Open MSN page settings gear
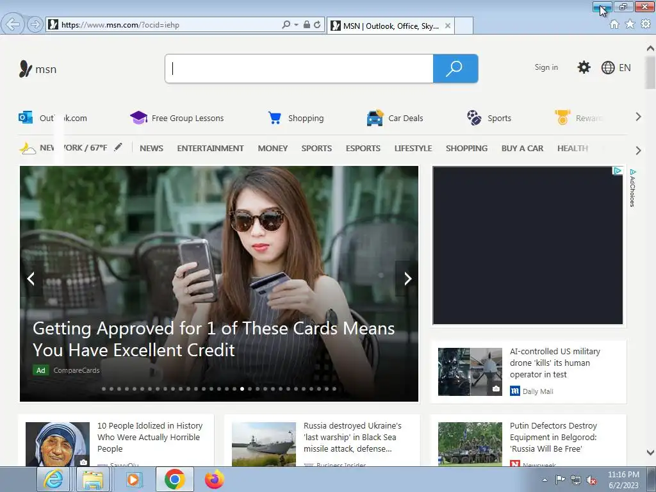 tap(584, 67)
